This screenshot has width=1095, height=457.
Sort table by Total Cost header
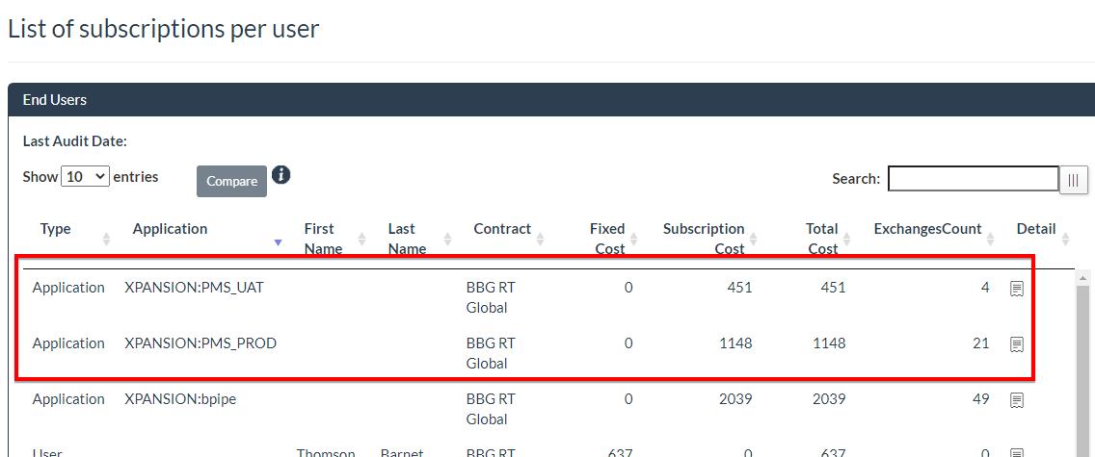[x=822, y=238]
